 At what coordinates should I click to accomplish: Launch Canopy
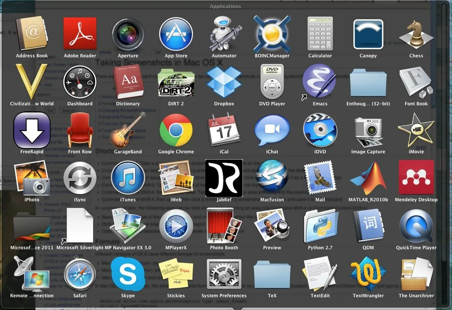click(x=368, y=34)
